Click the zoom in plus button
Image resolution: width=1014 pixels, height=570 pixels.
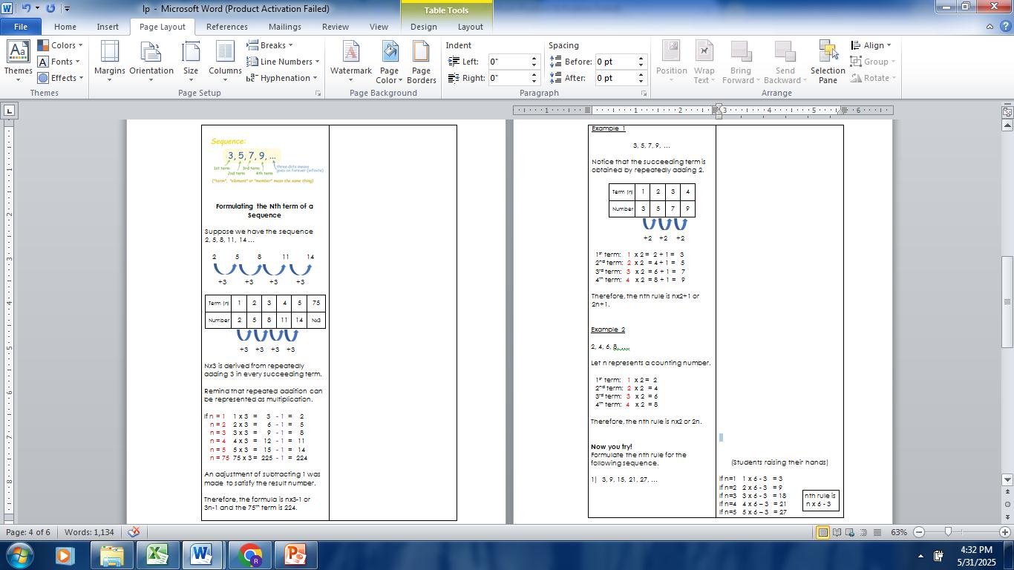(x=1005, y=532)
